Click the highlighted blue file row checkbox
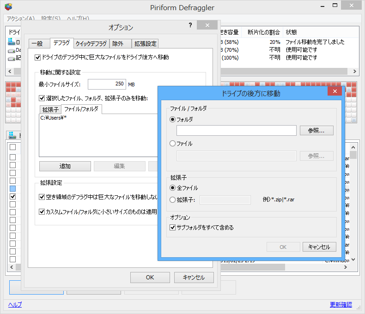The height and width of the screenshot is (314, 365). pyautogui.click(x=13, y=188)
